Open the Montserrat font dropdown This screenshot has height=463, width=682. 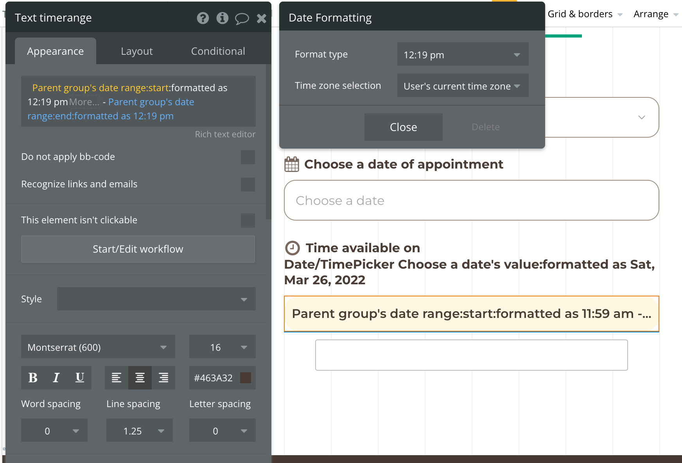point(98,347)
